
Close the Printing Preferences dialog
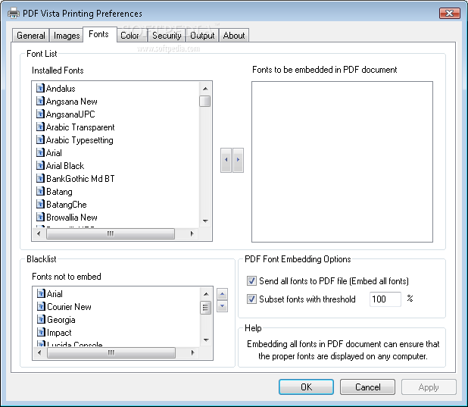(450, 13)
